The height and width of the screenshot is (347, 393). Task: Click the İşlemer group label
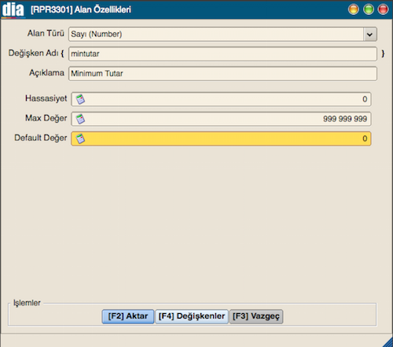27,303
